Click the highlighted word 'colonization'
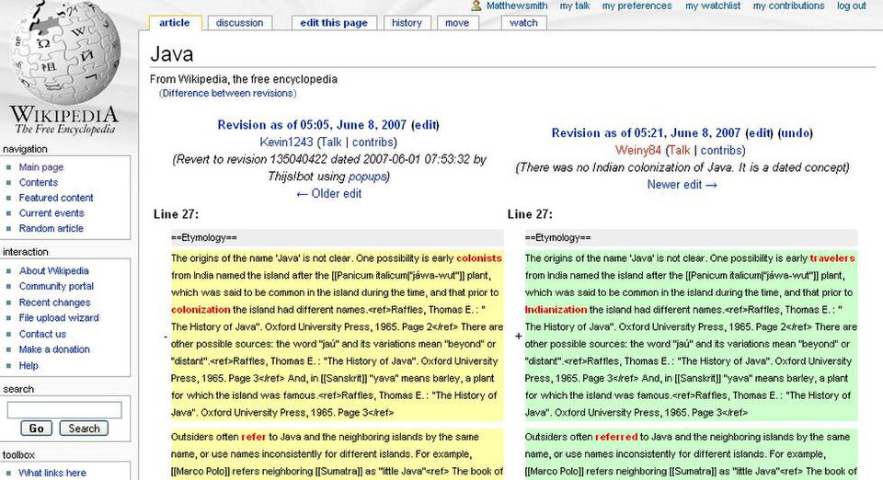 point(201,310)
